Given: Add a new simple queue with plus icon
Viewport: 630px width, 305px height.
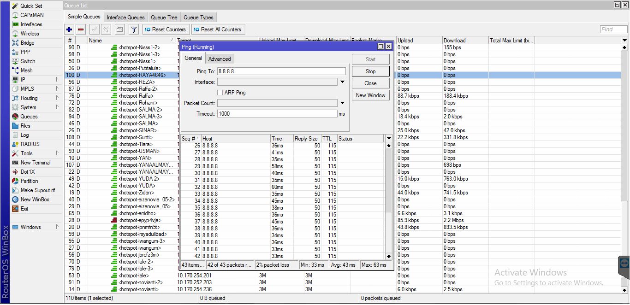Looking at the screenshot, I should (x=69, y=29).
